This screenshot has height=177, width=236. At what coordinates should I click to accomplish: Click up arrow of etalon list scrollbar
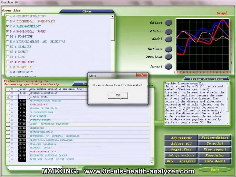[x=152, y=90]
